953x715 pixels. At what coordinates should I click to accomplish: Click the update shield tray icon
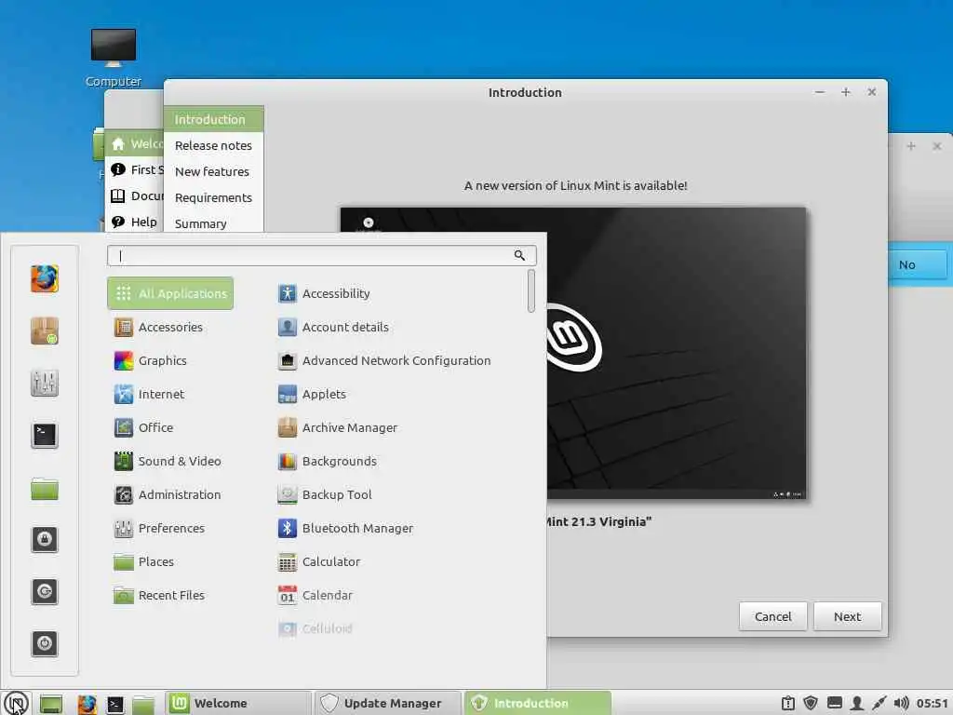pyautogui.click(x=811, y=703)
